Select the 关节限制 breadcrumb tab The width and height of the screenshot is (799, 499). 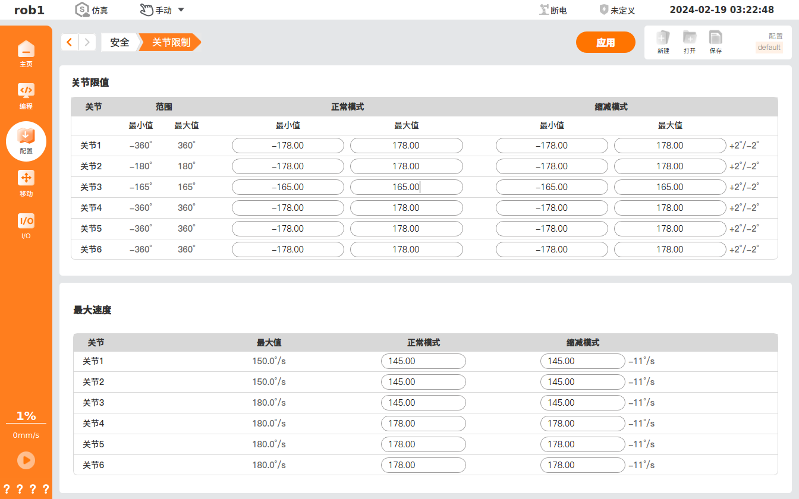(x=171, y=42)
